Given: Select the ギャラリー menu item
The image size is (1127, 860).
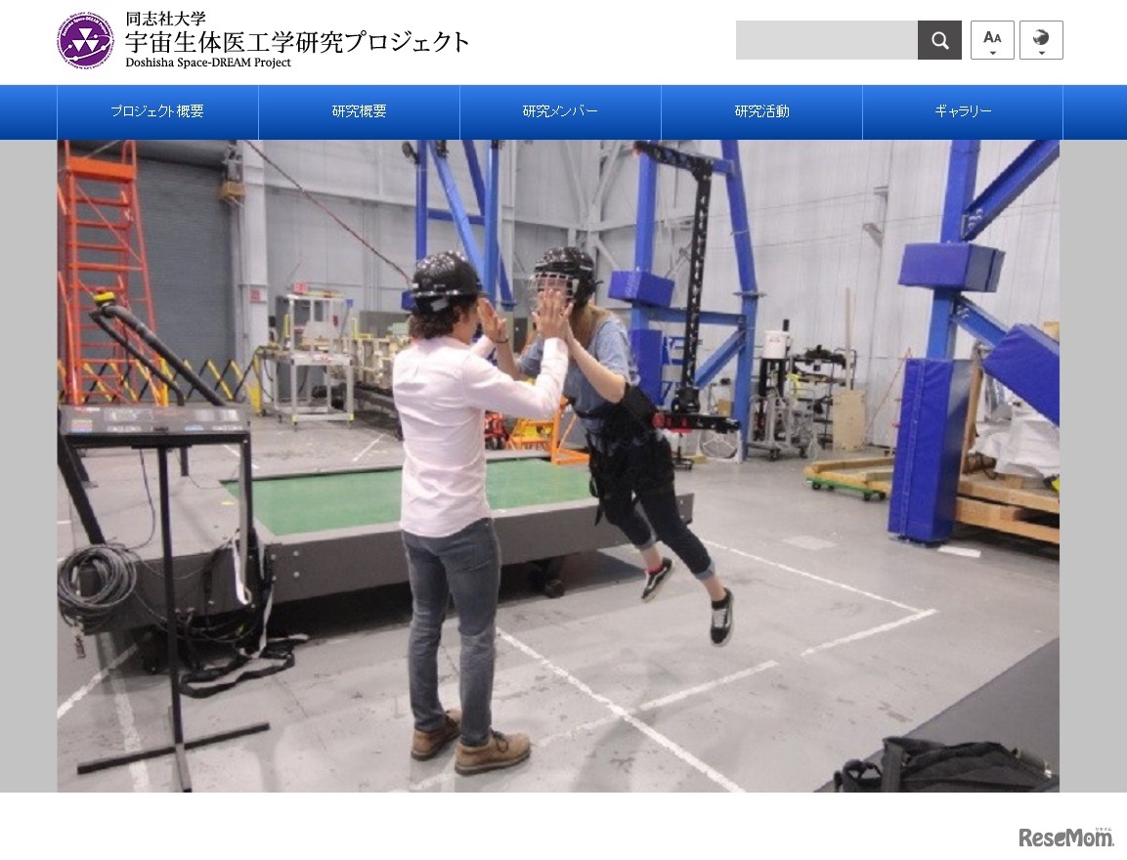Looking at the screenshot, I should 962,111.
